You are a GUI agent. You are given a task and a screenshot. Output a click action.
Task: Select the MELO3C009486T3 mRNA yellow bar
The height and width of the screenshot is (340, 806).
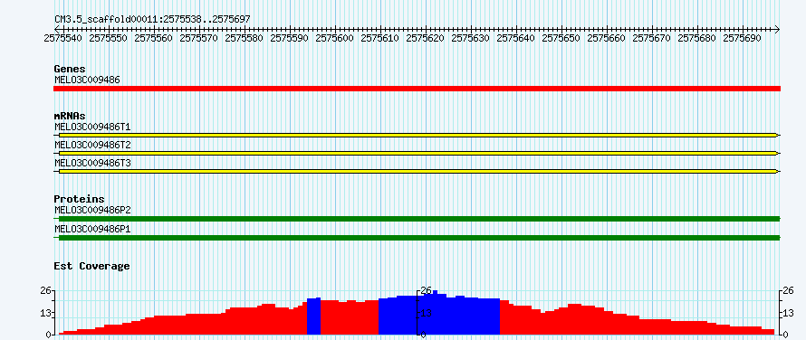(x=417, y=171)
